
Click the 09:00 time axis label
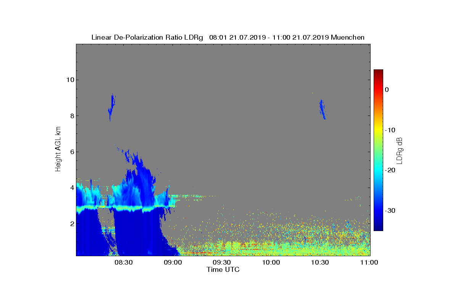173,262
